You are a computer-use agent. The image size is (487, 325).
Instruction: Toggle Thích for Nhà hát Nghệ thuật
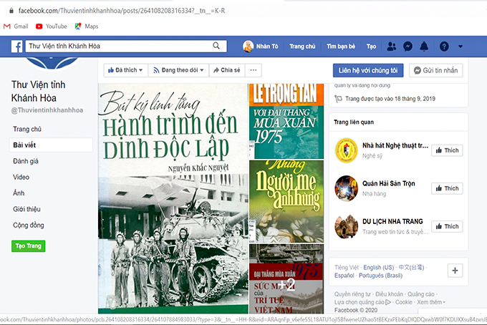click(x=446, y=150)
